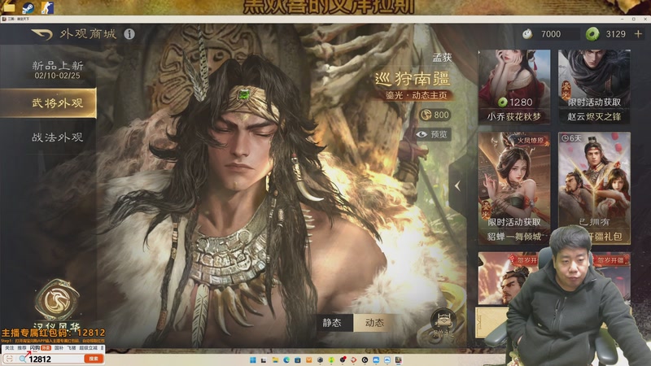Image resolution: width=651 pixels, height=366 pixels.
Task: Select the 推荐 tab in overlay
Action: (22, 348)
